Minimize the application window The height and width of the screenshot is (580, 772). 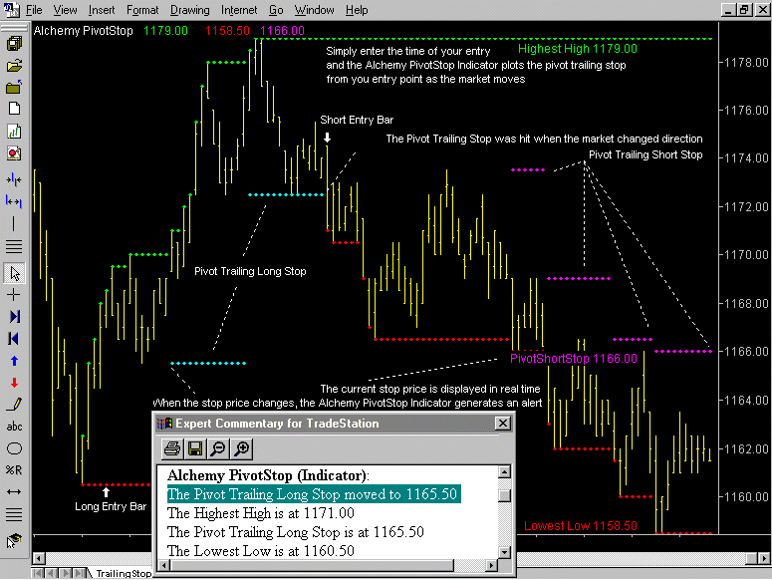729,9
